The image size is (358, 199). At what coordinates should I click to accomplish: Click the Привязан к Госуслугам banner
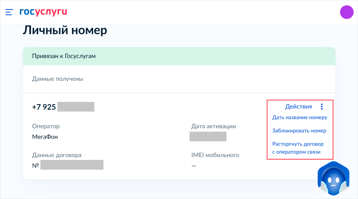pyautogui.click(x=64, y=56)
